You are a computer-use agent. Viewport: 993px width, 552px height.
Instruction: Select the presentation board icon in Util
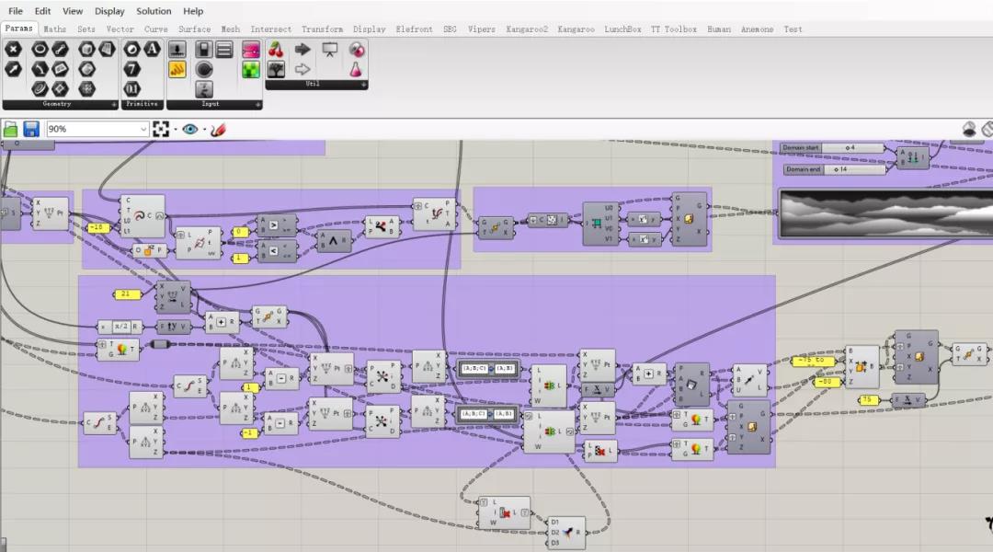point(329,50)
